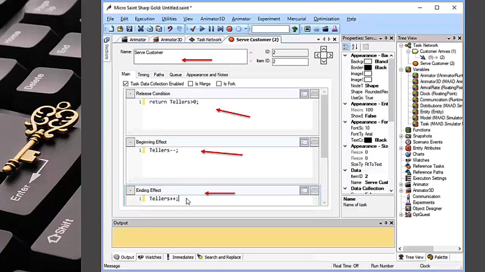Open the Optimization menu
This screenshot has width=485, height=272.
coord(327,19)
